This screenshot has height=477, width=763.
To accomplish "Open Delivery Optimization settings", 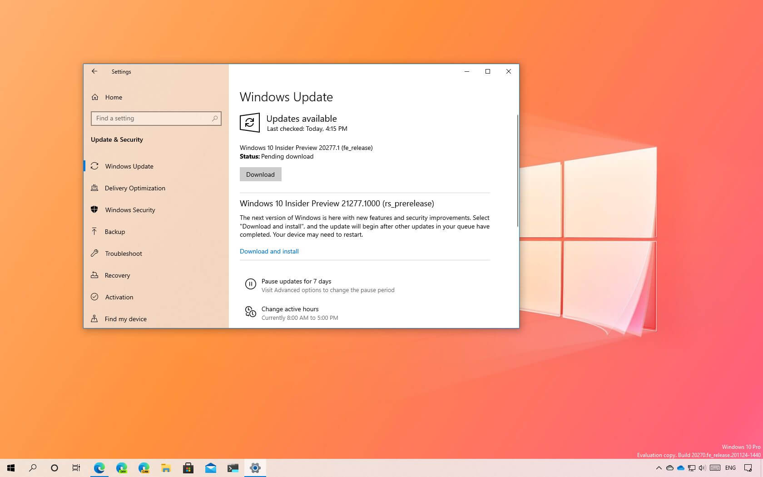I will click(x=135, y=188).
